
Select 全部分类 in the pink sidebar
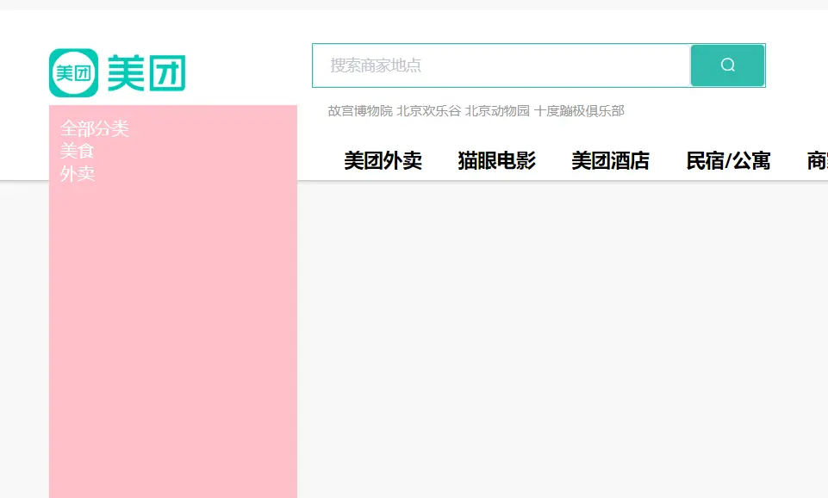click(x=95, y=128)
